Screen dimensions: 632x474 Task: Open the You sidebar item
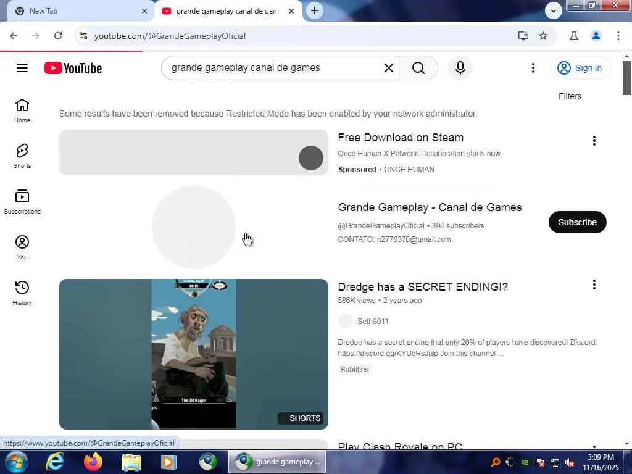pos(22,247)
